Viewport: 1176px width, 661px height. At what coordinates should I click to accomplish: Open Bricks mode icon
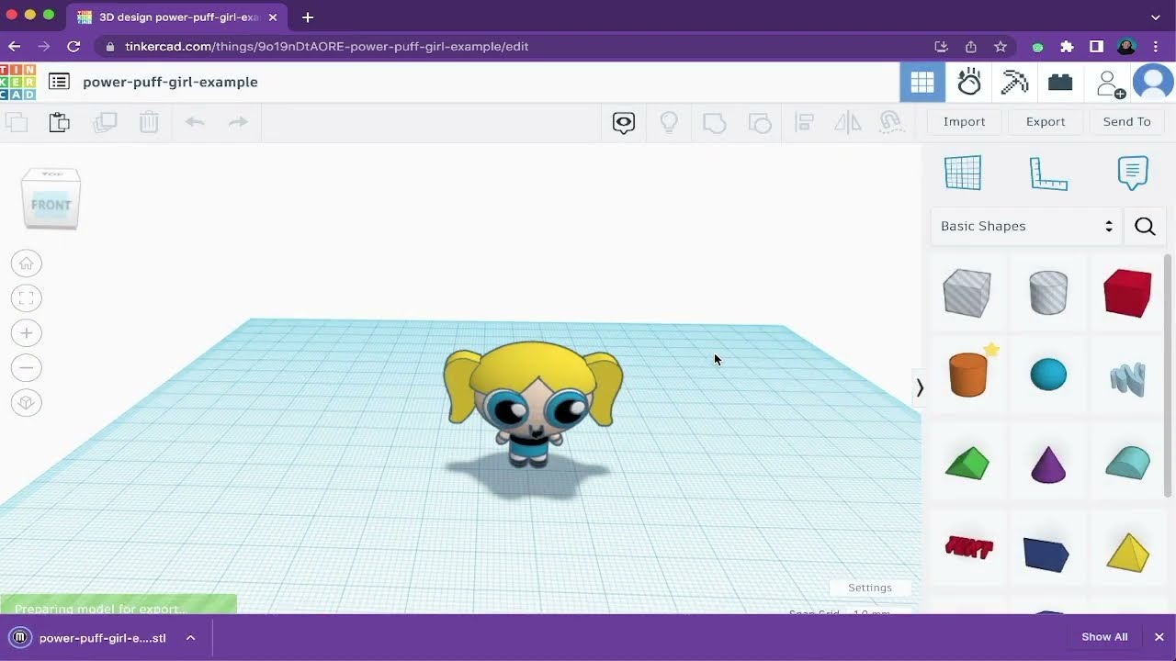[1060, 83]
